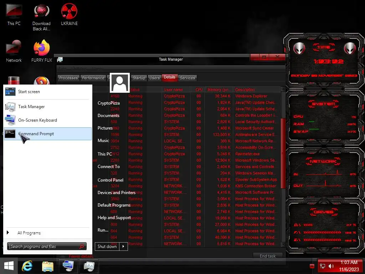Click the search magnifier icon
The image size is (365, 274).
pos(82,246)
